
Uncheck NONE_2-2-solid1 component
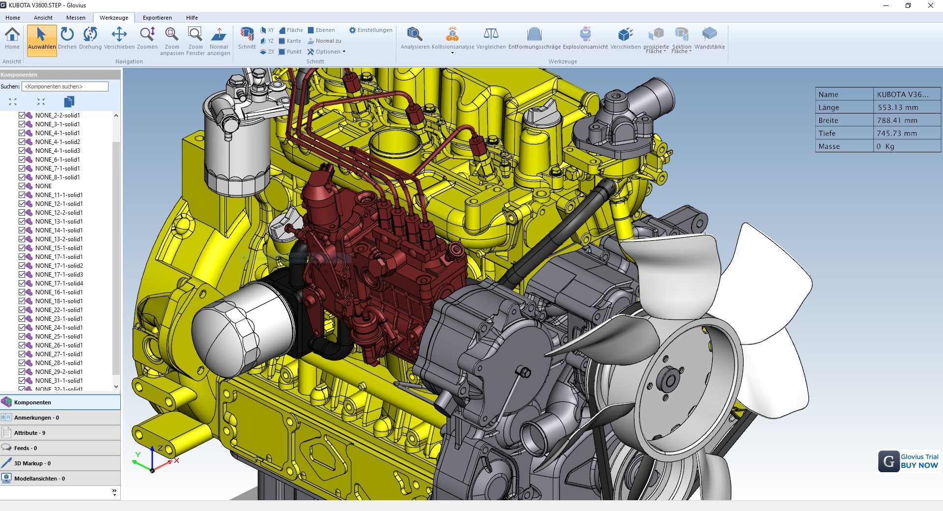point(22,115)
